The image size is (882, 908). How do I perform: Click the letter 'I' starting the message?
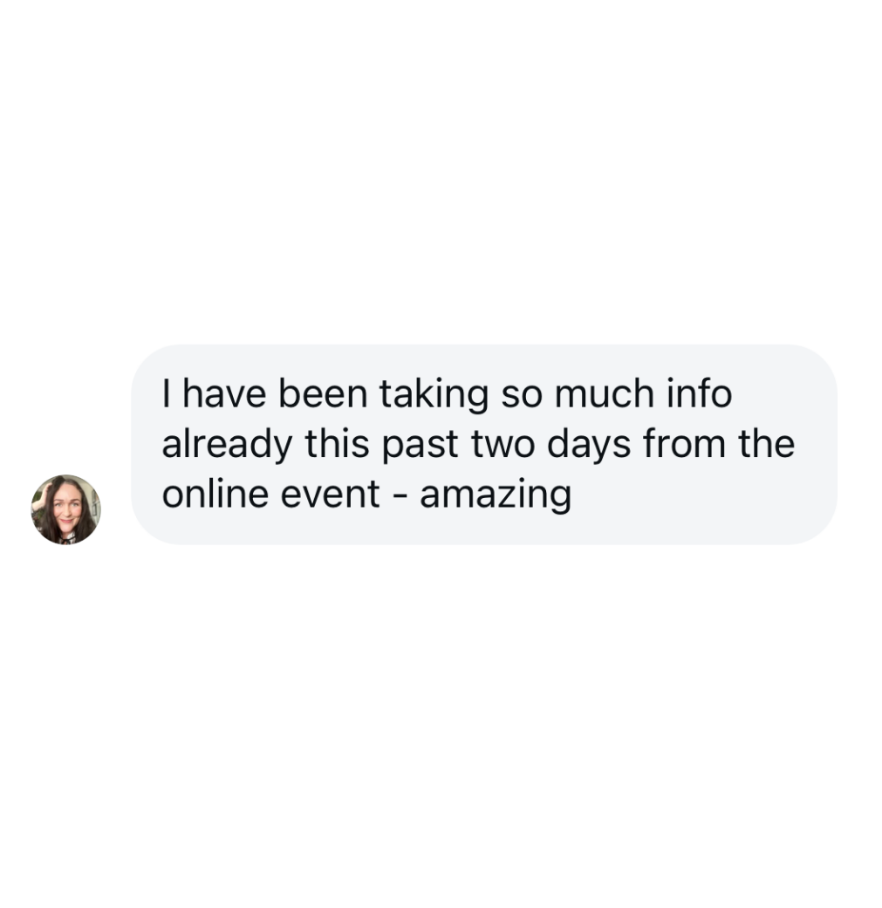click(x=167, y=393)
